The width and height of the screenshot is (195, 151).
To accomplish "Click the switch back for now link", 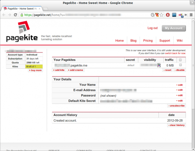I will [175, 53].
